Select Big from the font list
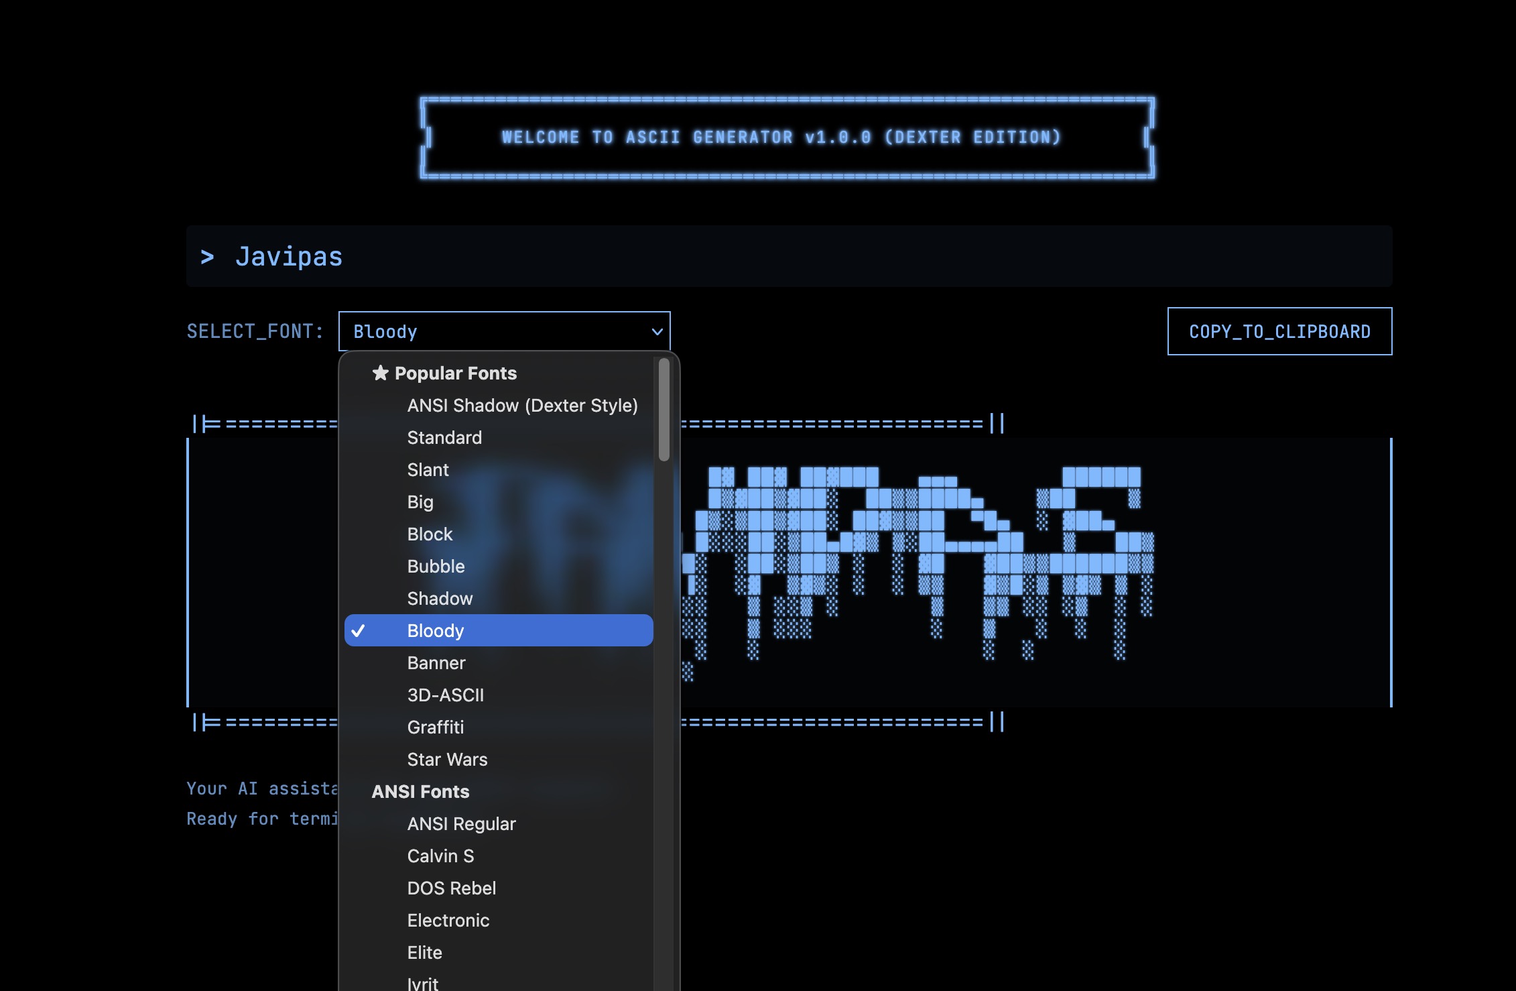Screen dimensions: 1516x991 420,502
